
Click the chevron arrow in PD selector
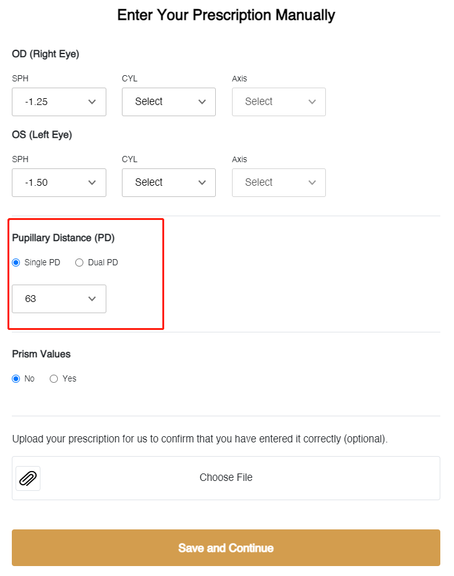pyautogui.click(x=92, y=299)
